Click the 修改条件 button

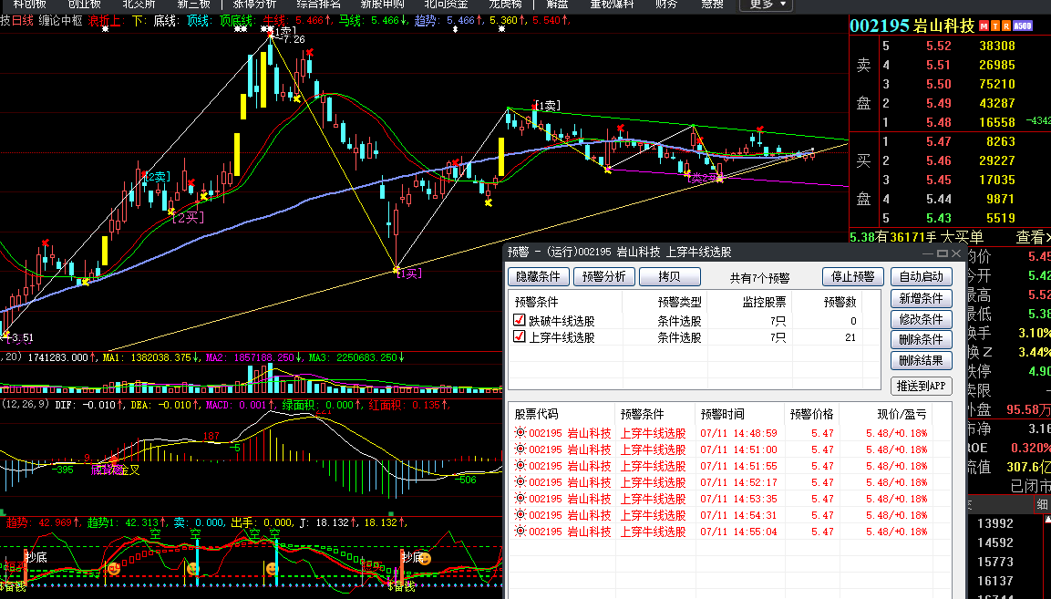[x=921, y=319]
